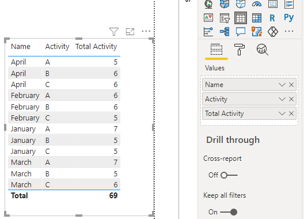Switch to the Analytics magnifier tab
Viewport: 304px width, 219px height.
point(263,50)
